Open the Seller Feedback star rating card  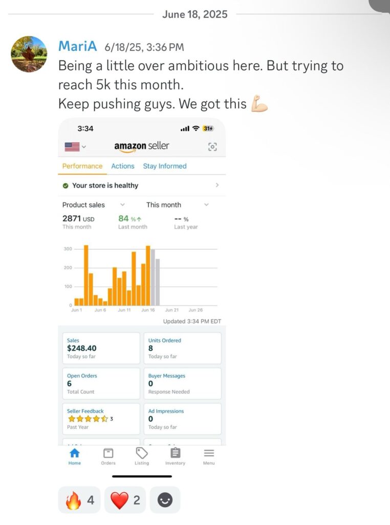pyautogui.click(x=101, y=419)
